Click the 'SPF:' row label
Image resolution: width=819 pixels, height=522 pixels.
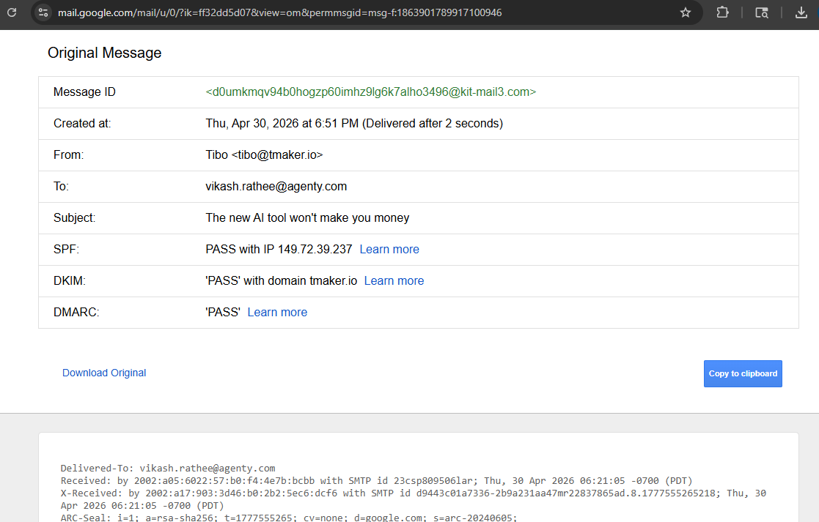[x=66, y=249]
